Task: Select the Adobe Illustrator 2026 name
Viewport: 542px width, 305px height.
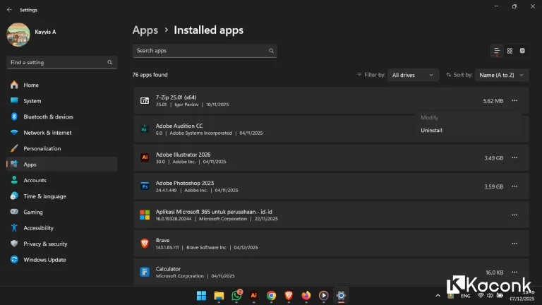Action: 183,155
